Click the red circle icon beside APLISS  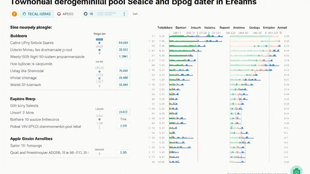point(59,14)
